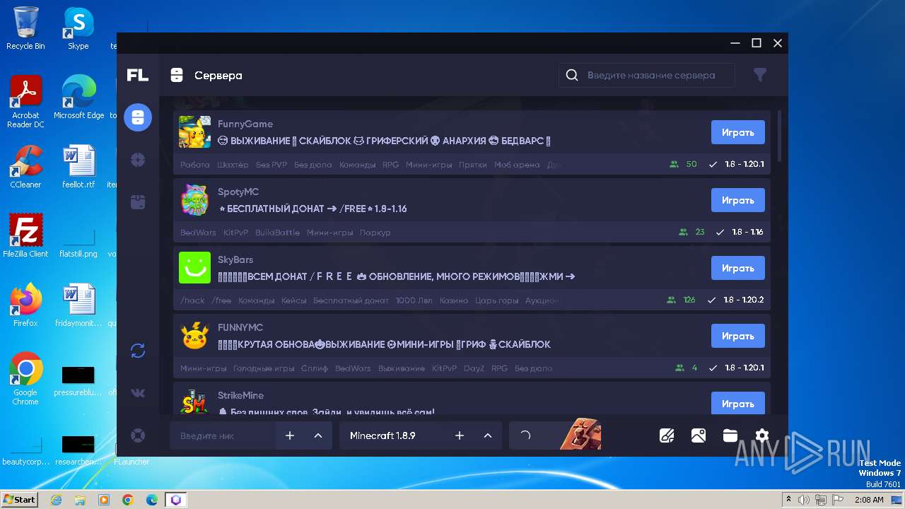
Task: Click the 'SkyBars' server name
Action: 235,259
